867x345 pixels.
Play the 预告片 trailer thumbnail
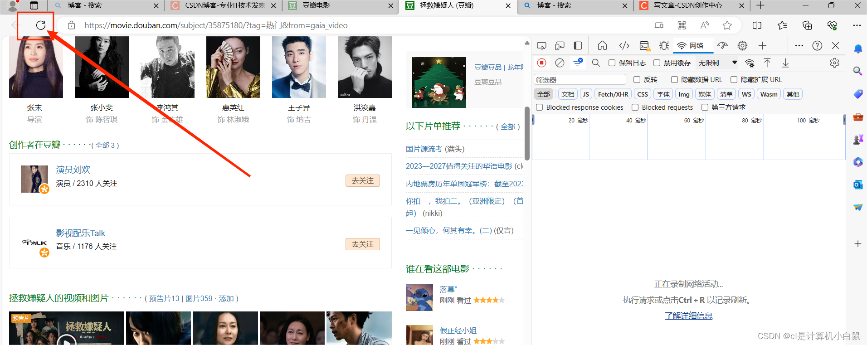click(x=67, y=328)
